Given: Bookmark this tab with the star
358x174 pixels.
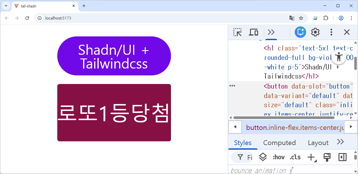Looking at the screenshot, I should tap(301, 18).
